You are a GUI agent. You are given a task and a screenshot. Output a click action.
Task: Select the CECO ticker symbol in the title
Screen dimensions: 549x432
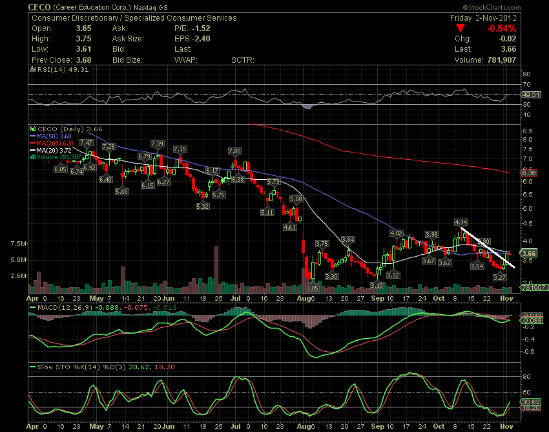tap(39, 7)
